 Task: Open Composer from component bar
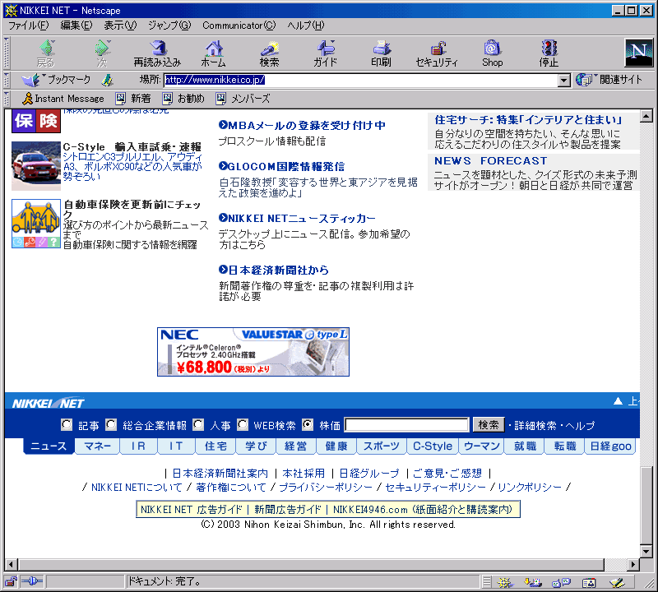[x=617, y=582]
